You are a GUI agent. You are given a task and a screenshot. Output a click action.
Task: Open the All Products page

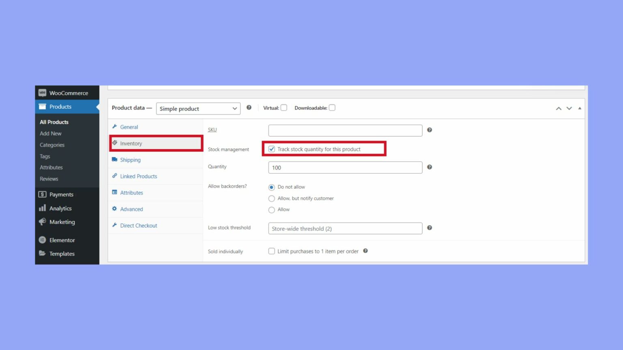54,122
